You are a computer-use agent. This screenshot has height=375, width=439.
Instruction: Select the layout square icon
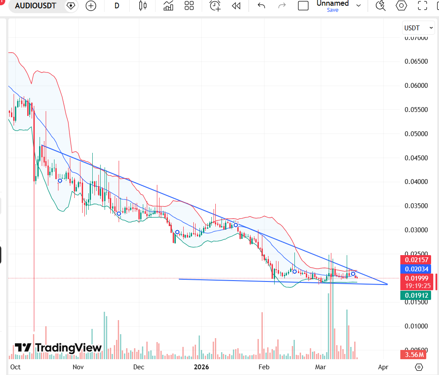[303, 6]
